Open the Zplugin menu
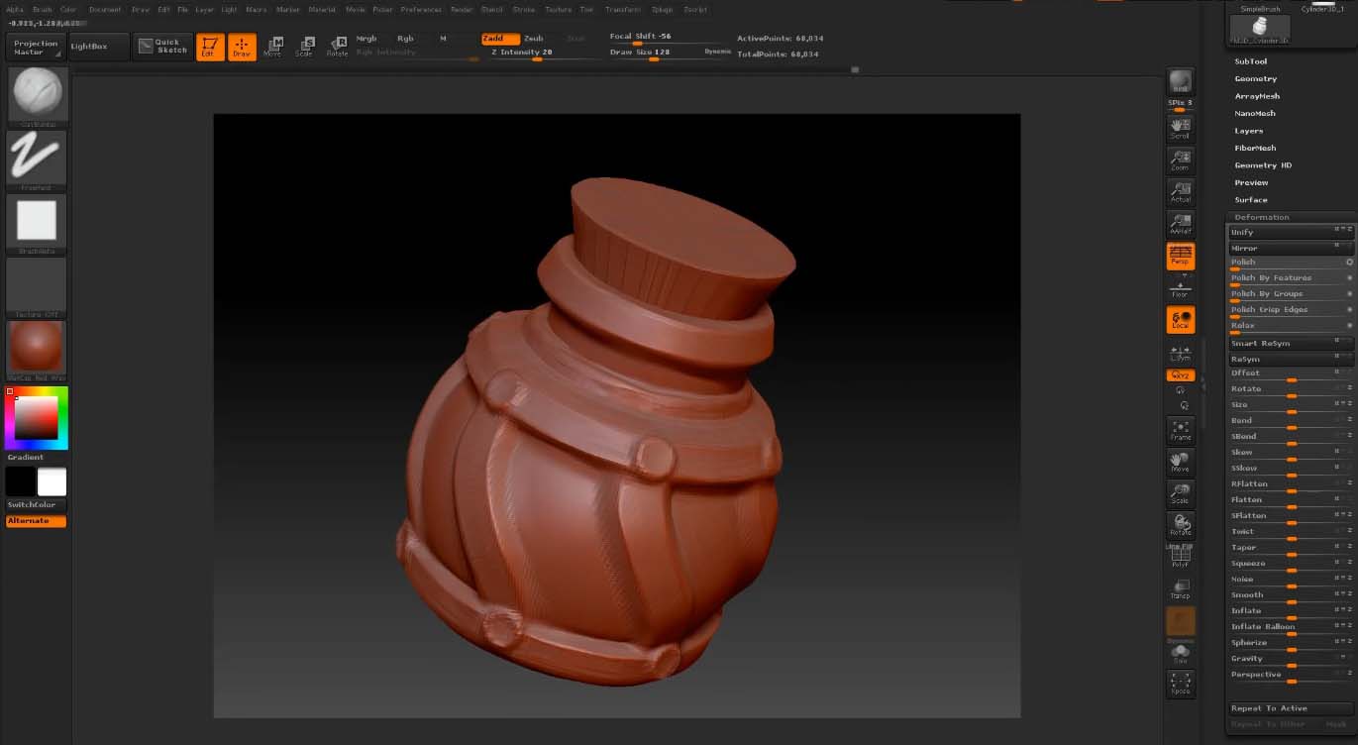The image size is (1358, 745). 663,9
